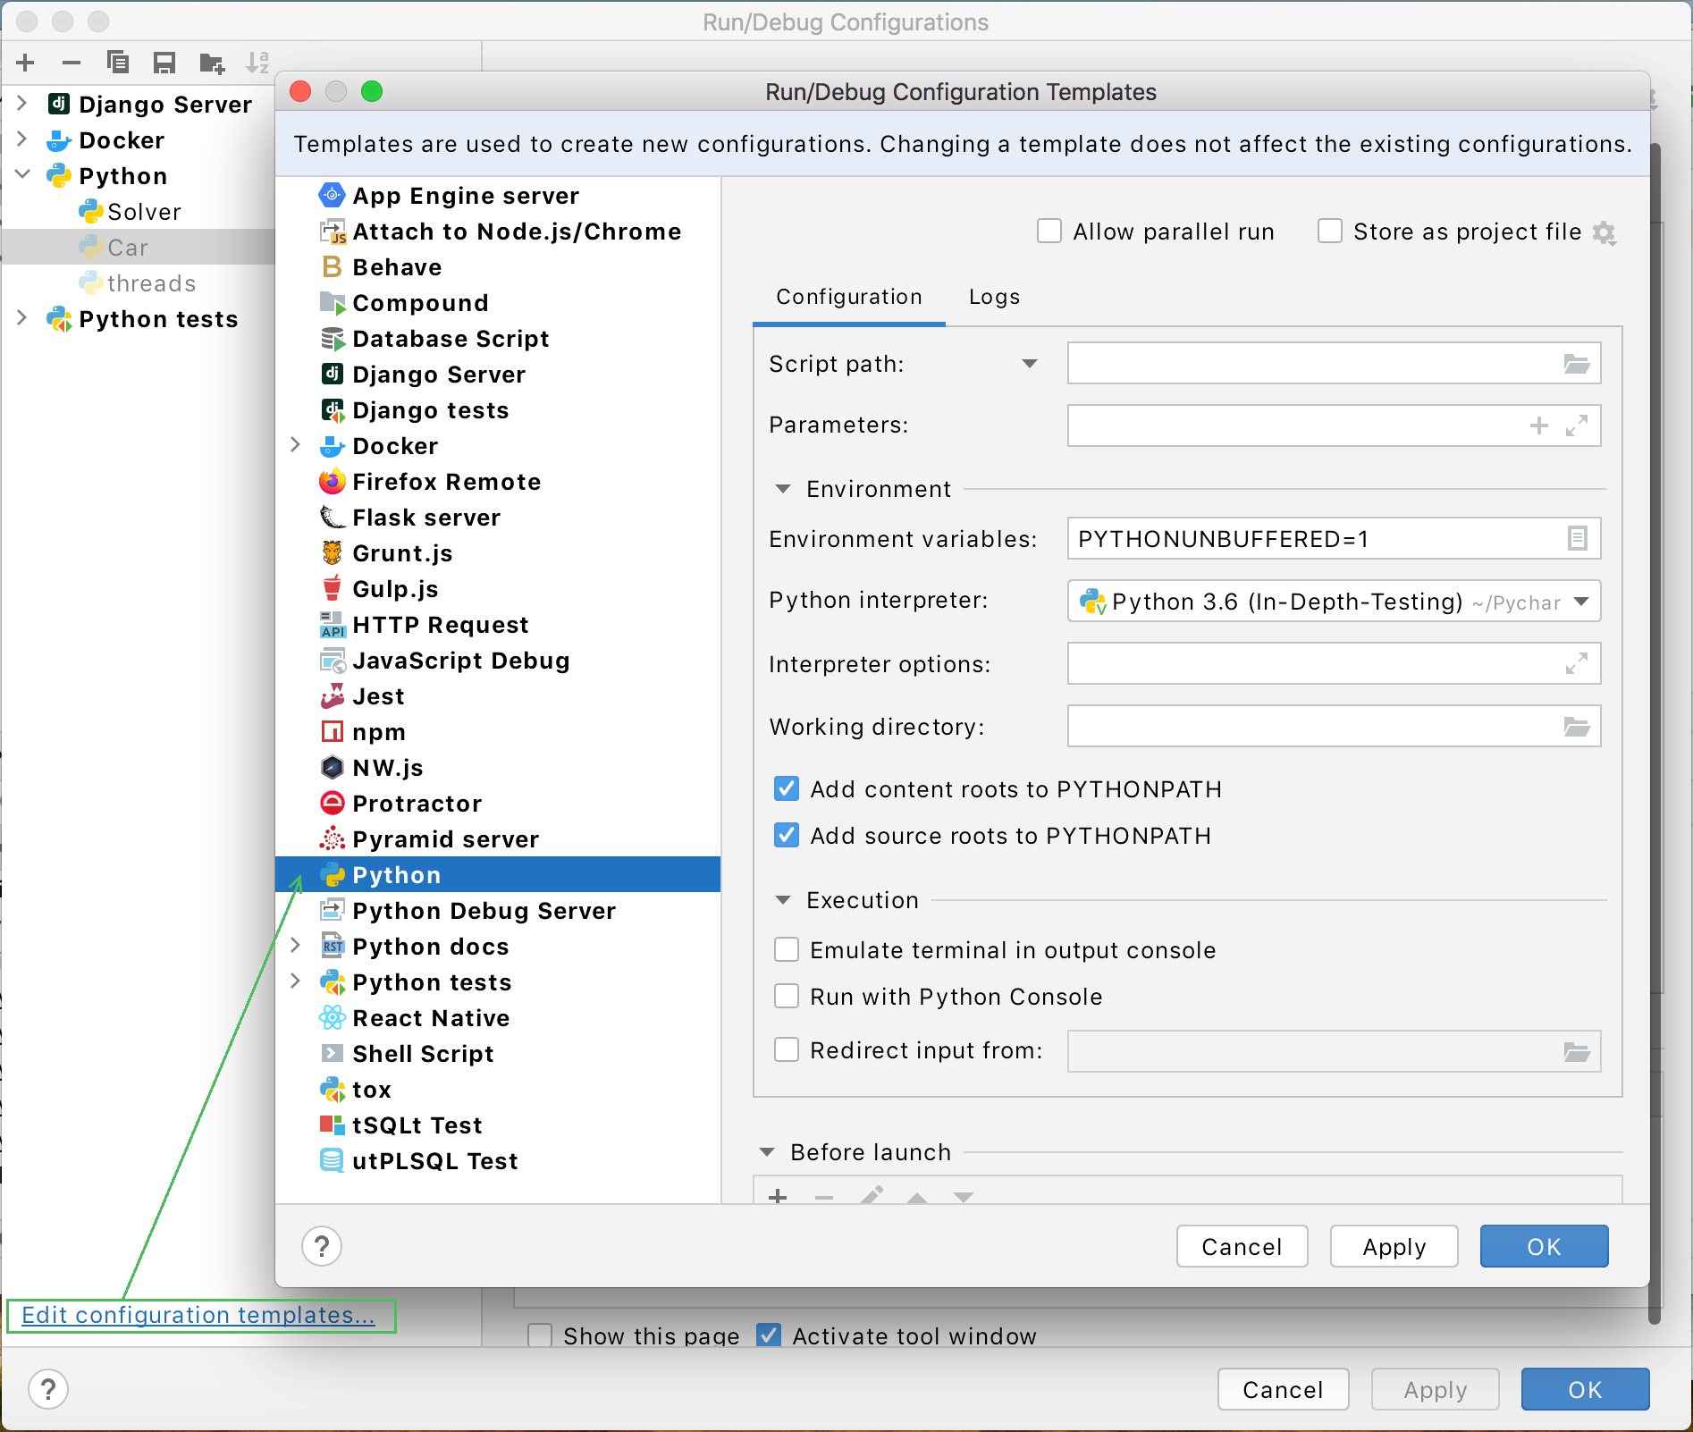Switch to the Logs tab
1693x1432 pixels.
click(993, 296)
